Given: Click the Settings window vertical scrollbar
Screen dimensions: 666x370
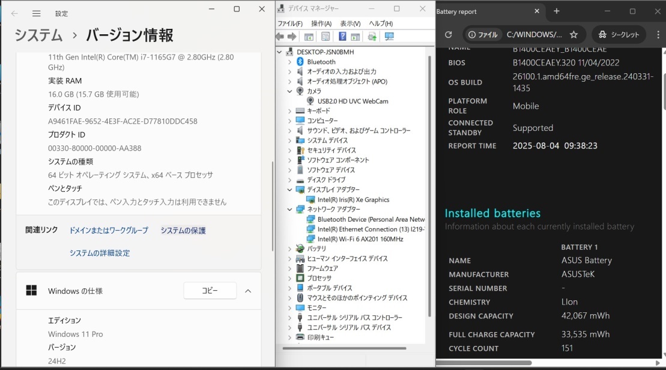Looking at the screenshot, I should (x=272, y=206).
